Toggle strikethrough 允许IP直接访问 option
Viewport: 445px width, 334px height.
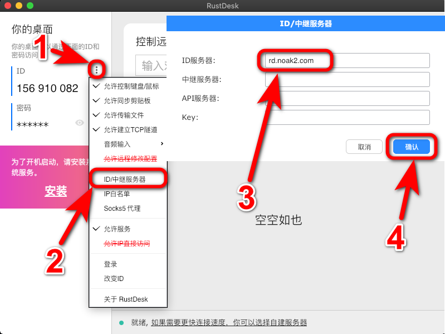(x=128, y=243)
